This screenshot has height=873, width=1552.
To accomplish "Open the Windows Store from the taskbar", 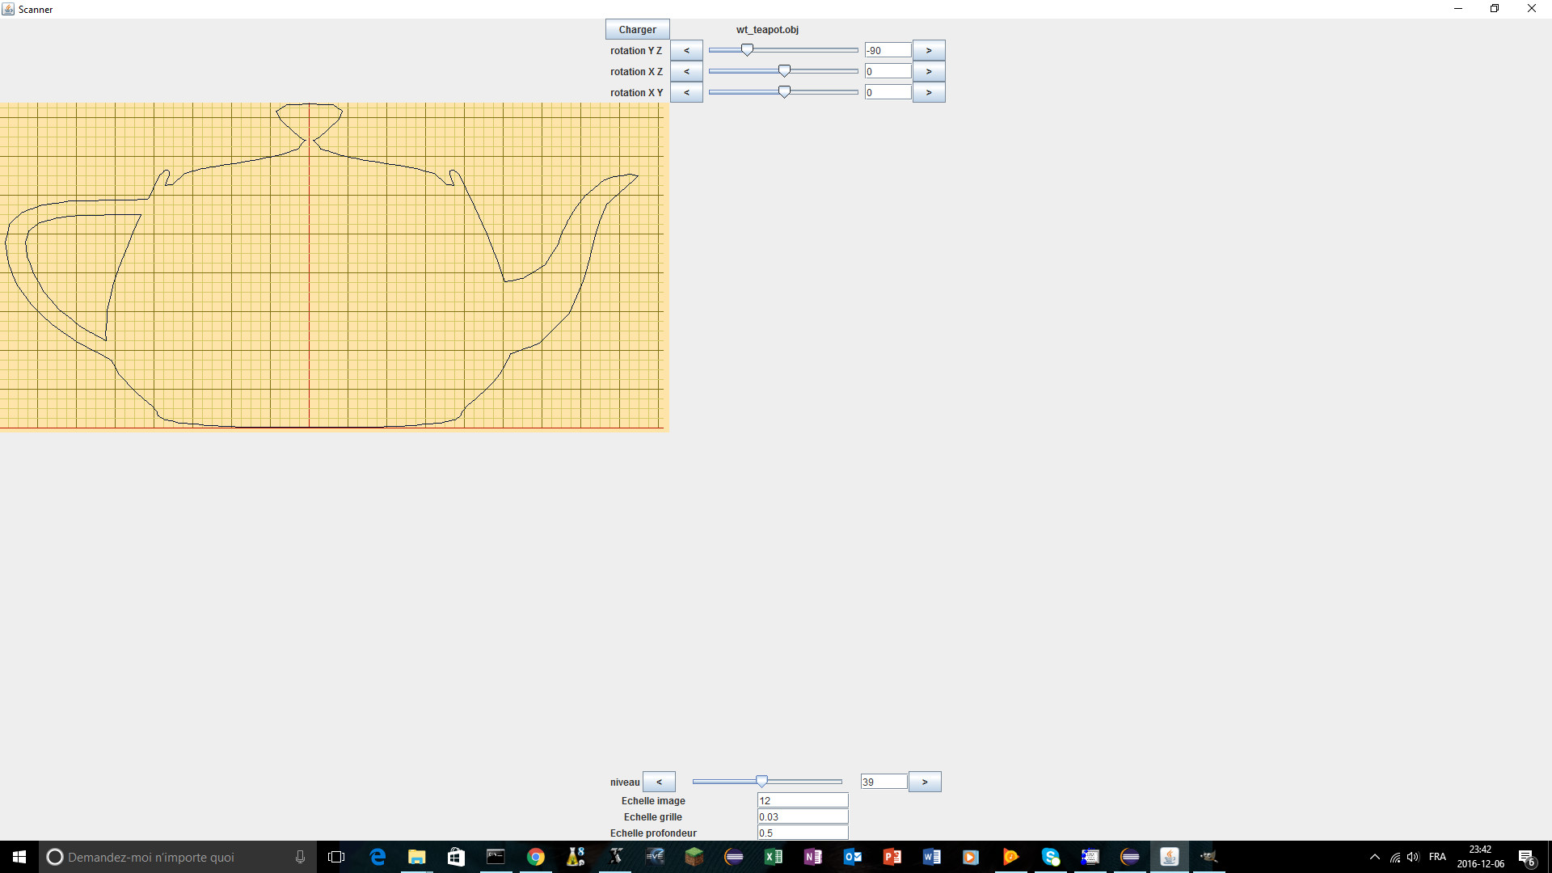I will tap(456, 857).
